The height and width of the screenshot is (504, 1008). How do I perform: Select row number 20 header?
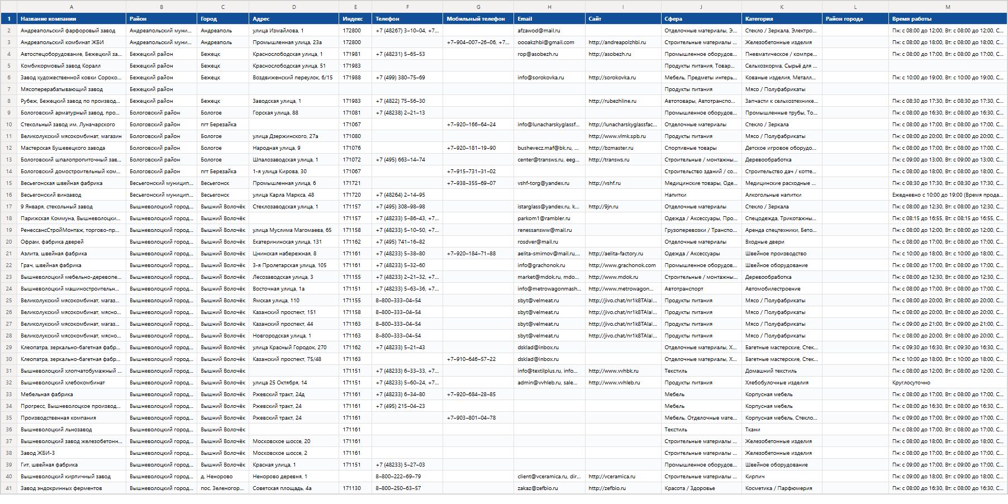point(9,242)
